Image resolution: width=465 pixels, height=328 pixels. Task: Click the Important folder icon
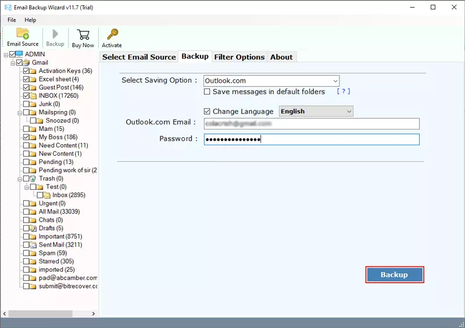click(x=33, y=236)
